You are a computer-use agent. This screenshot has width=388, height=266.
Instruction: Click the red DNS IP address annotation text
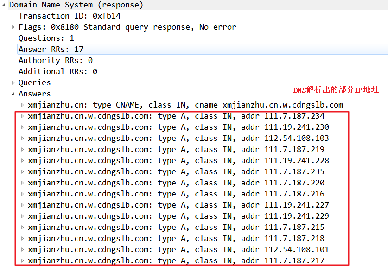pos(336,90)
